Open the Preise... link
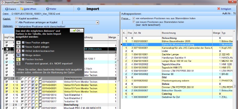 (x=126, y=19)
